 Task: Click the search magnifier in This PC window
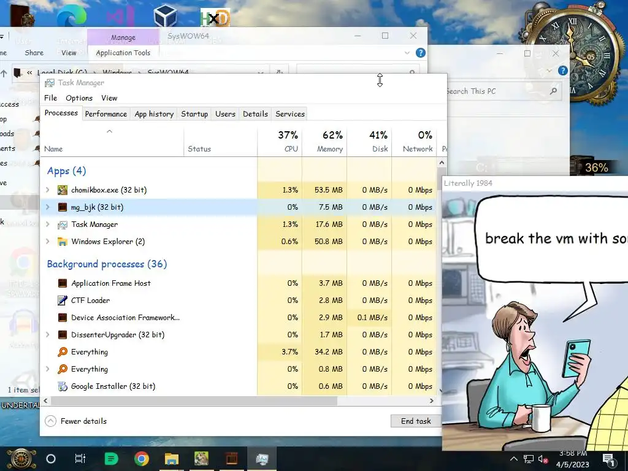pos(554,91)
